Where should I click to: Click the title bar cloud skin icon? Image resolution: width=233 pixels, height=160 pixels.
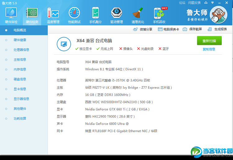(206, 3)
